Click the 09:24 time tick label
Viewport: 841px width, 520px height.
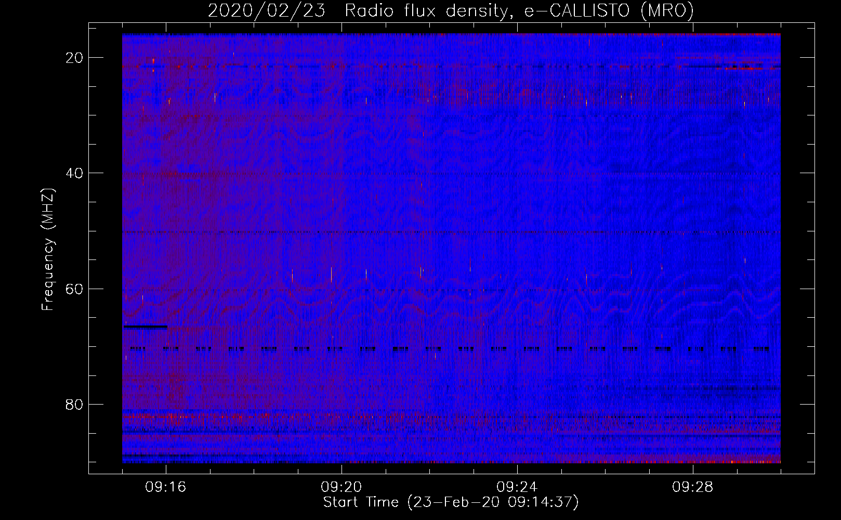point(517,487)
